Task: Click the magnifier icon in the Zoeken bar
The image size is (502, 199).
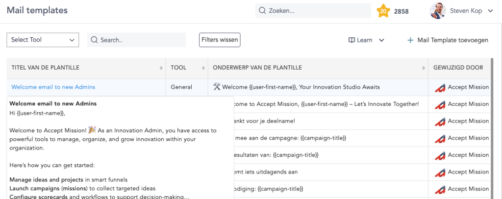Action: 262,11
